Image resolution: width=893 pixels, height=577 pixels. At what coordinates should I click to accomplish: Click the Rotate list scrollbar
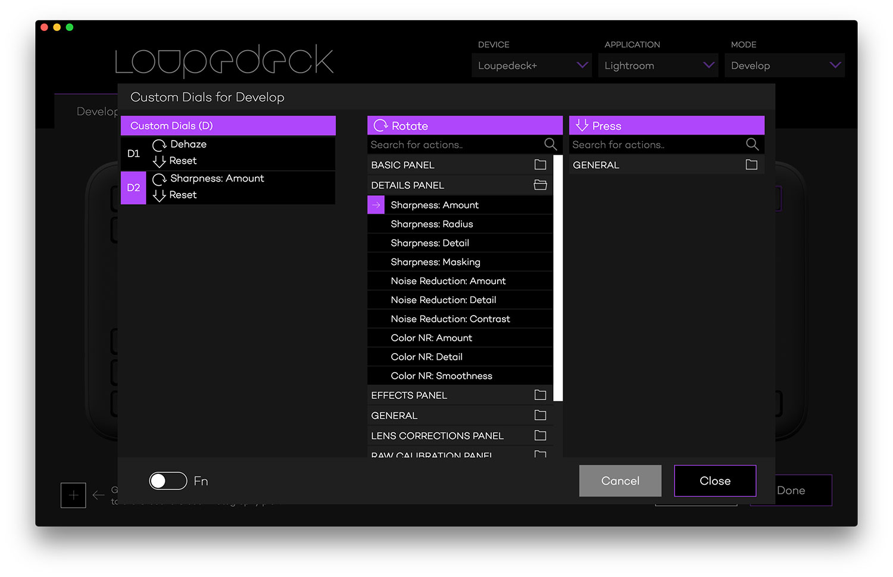tap(558, 278)
